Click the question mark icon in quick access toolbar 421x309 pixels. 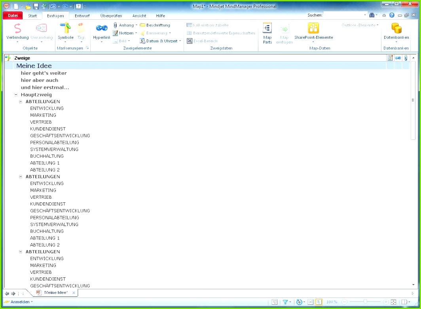[x=78, y=6]
